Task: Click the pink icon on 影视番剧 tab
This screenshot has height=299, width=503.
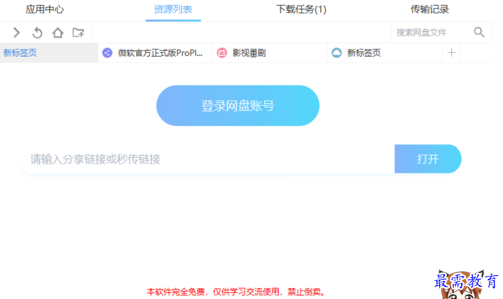Action: click(221, 53)
